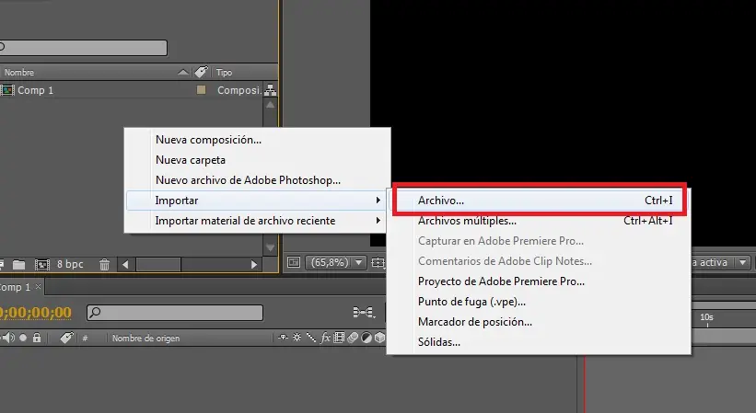Click the current timecode display
The width and height of the screenshot is (756, 413).
coord(36,313)
